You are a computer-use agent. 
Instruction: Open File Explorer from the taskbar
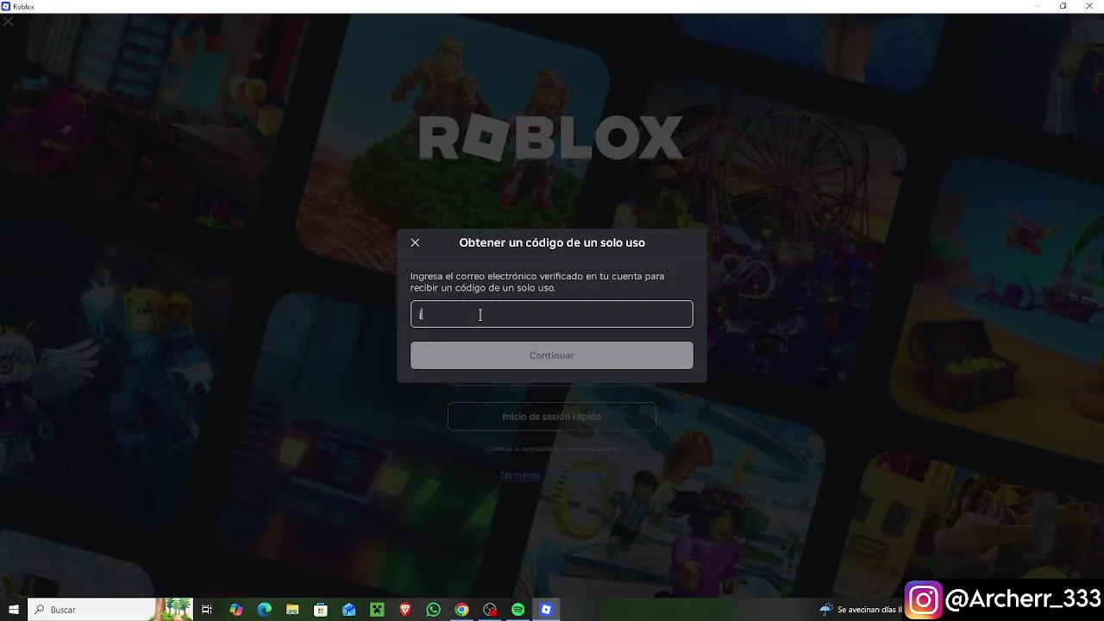pos(292,610)
